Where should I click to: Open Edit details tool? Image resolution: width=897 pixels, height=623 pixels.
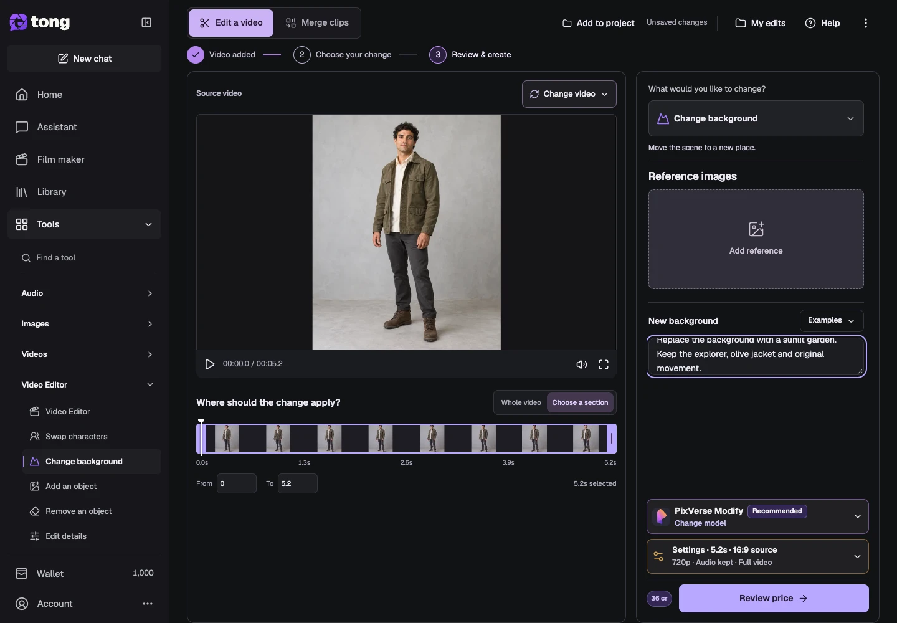(92, 536)
